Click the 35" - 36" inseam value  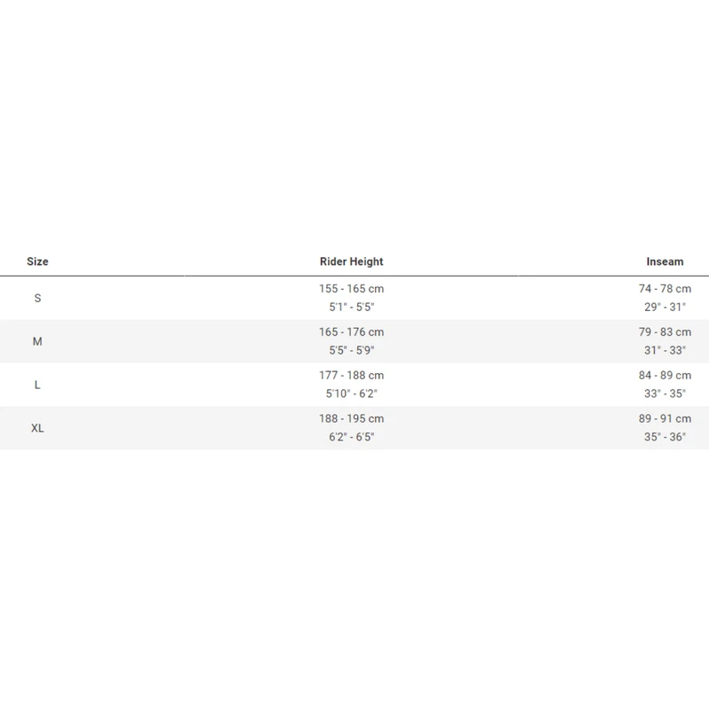pyautogui.click(x=665, y=437)
